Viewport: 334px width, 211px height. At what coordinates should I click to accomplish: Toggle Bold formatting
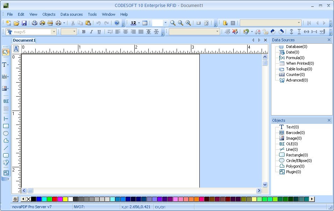(84, 32)
